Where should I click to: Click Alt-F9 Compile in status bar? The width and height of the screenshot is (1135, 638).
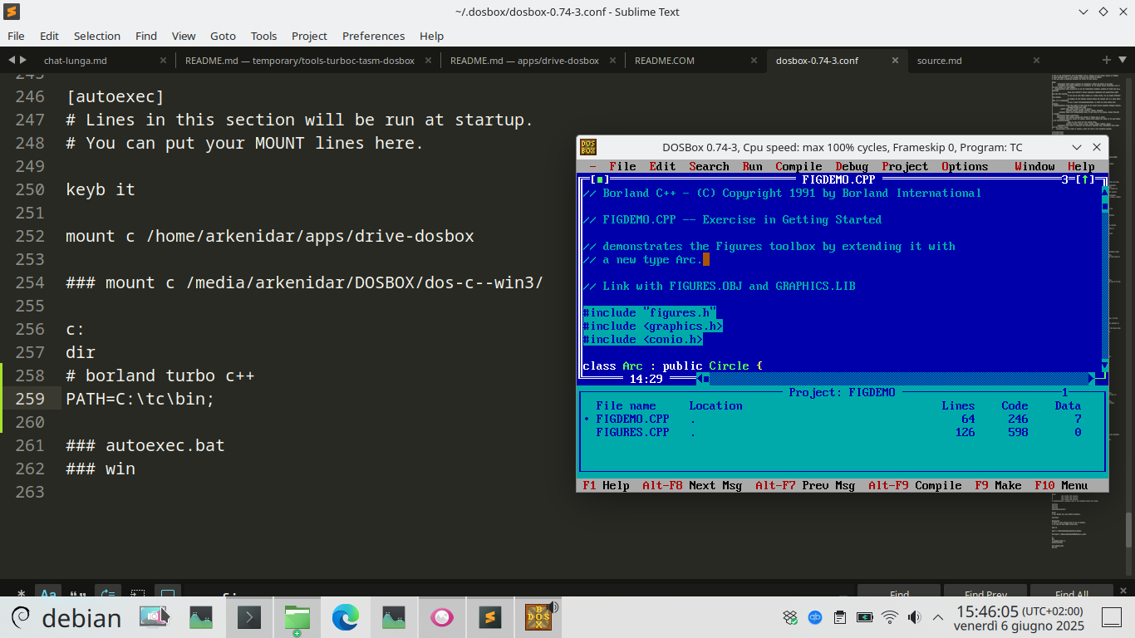pos(915,485)
